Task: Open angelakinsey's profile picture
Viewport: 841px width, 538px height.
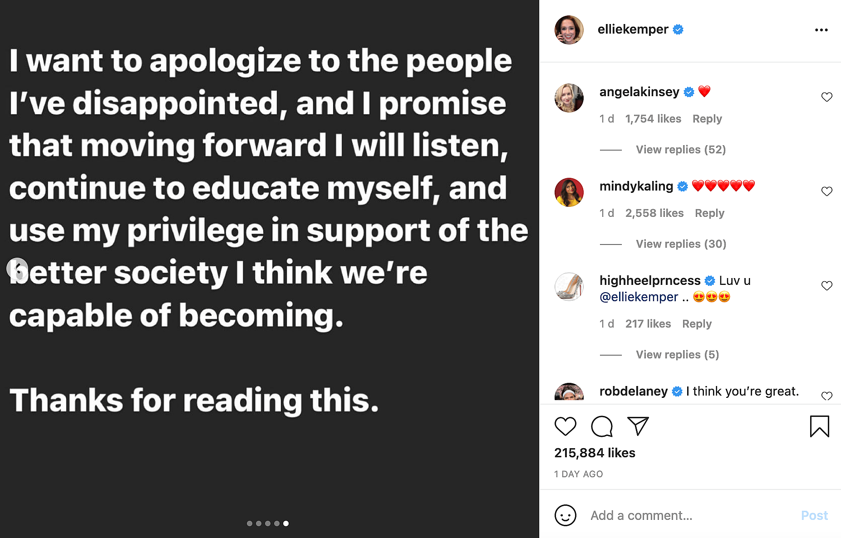Action: tap(569, 98)
